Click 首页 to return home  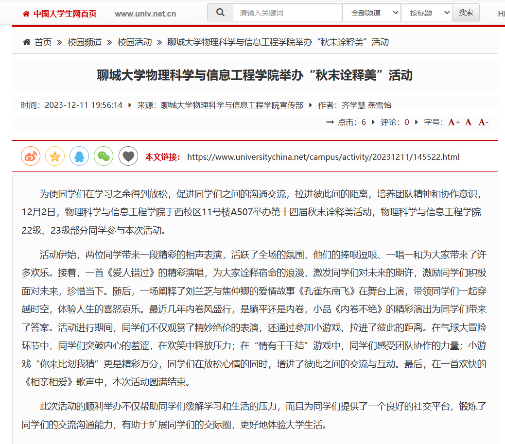(x=44, y=42)
